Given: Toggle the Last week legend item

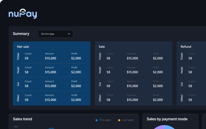Looking at the screenshot, I should click(x=126, y=120).
